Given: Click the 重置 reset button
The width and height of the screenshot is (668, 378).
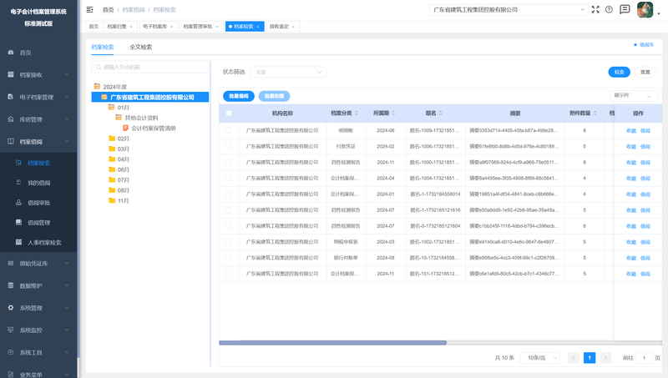Looking at the screenshot, I should (645, 72).
